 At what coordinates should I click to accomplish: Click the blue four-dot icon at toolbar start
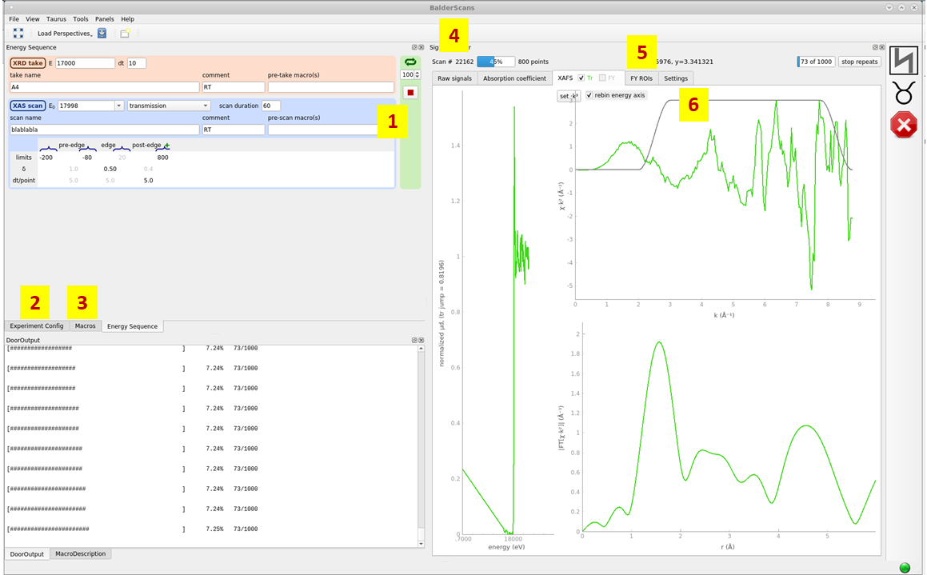[x=18, y=33]
